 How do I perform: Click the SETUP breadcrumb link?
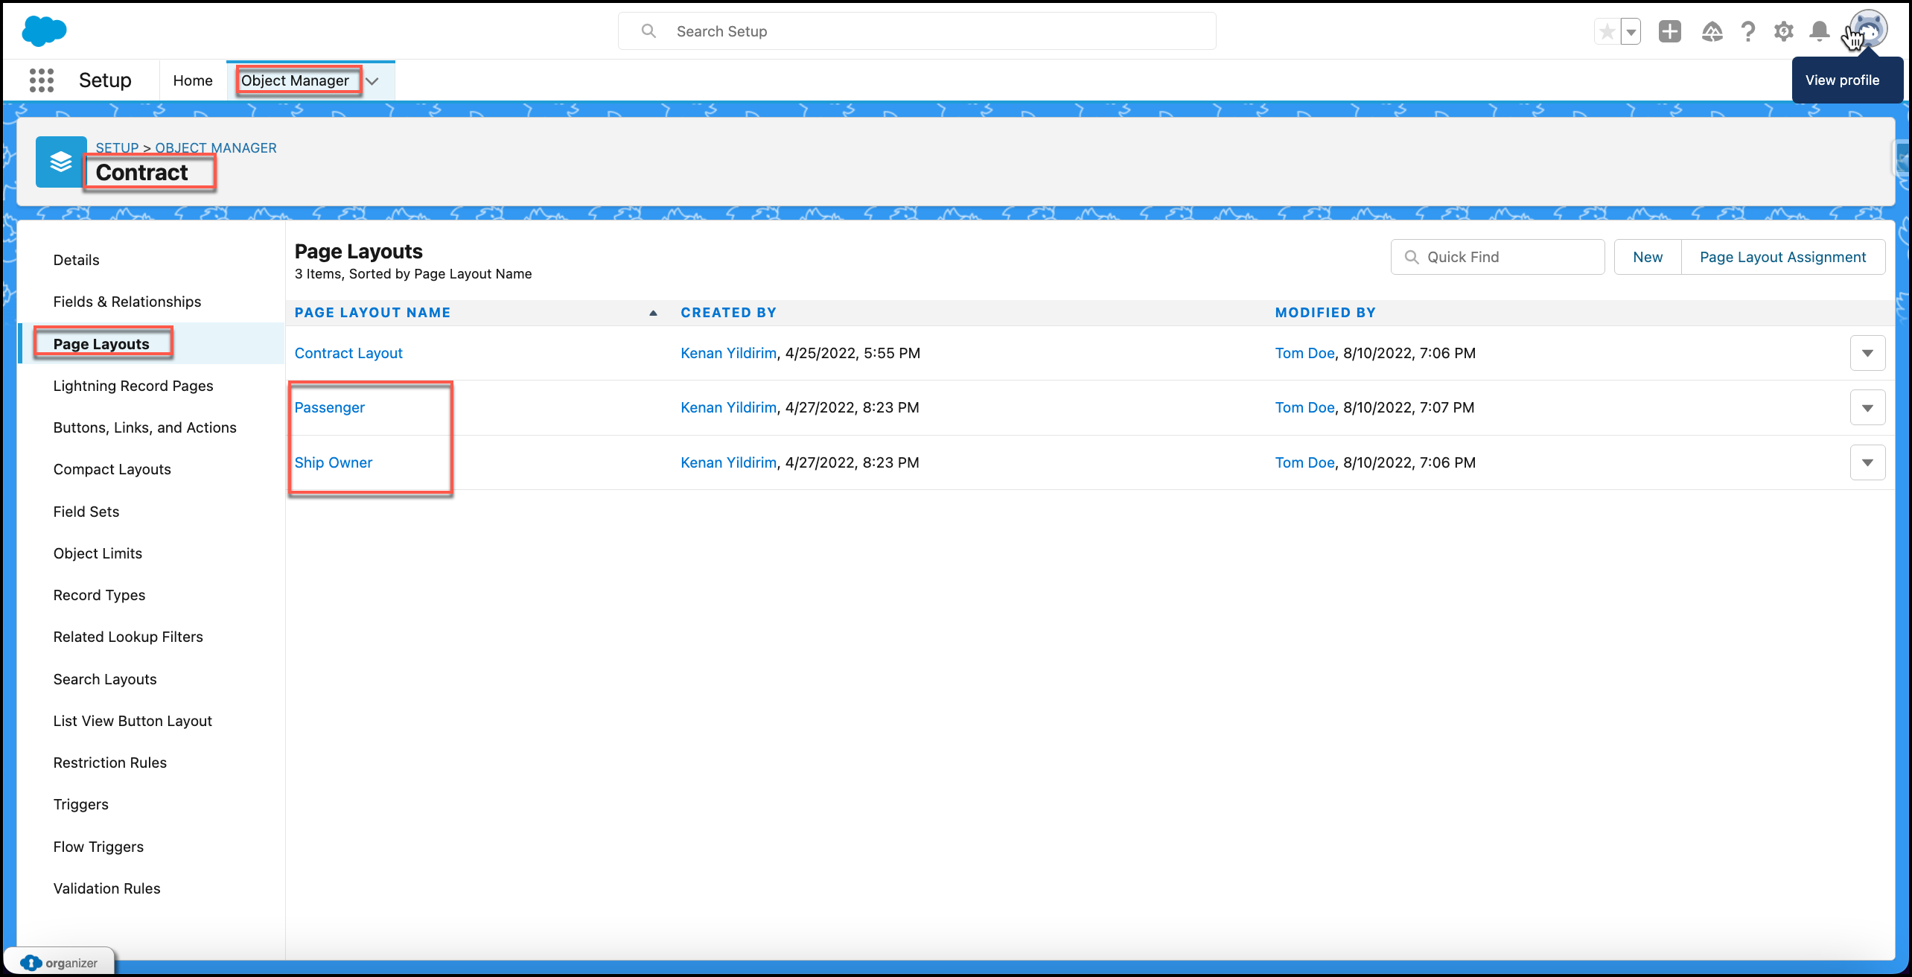(117, 147)
